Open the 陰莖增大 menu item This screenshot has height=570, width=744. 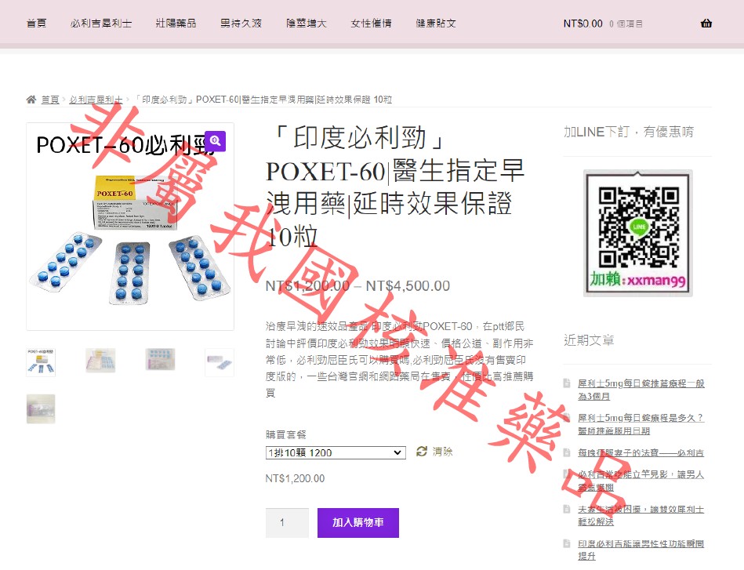click(x=307, y=24)
